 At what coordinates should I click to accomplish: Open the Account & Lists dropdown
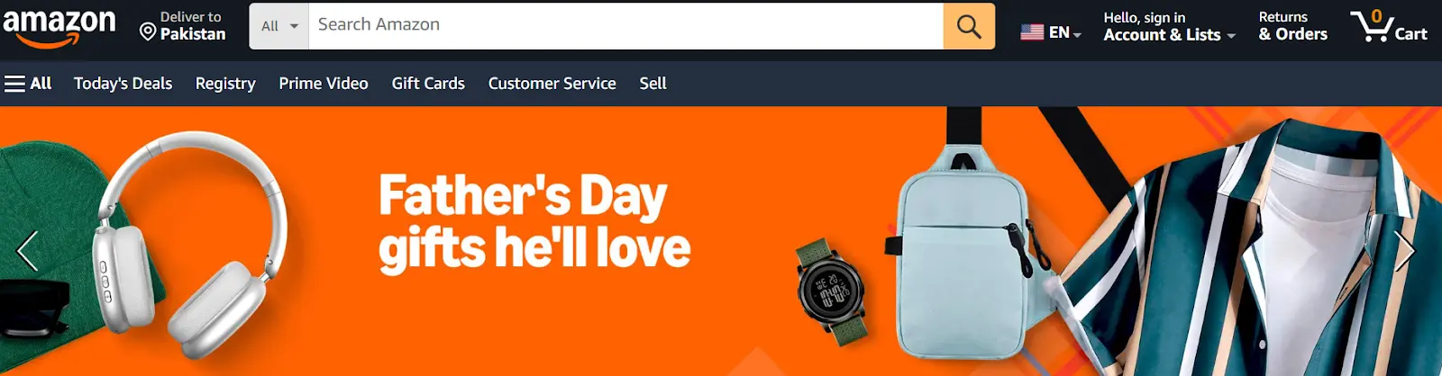(x=1169, y=26)
